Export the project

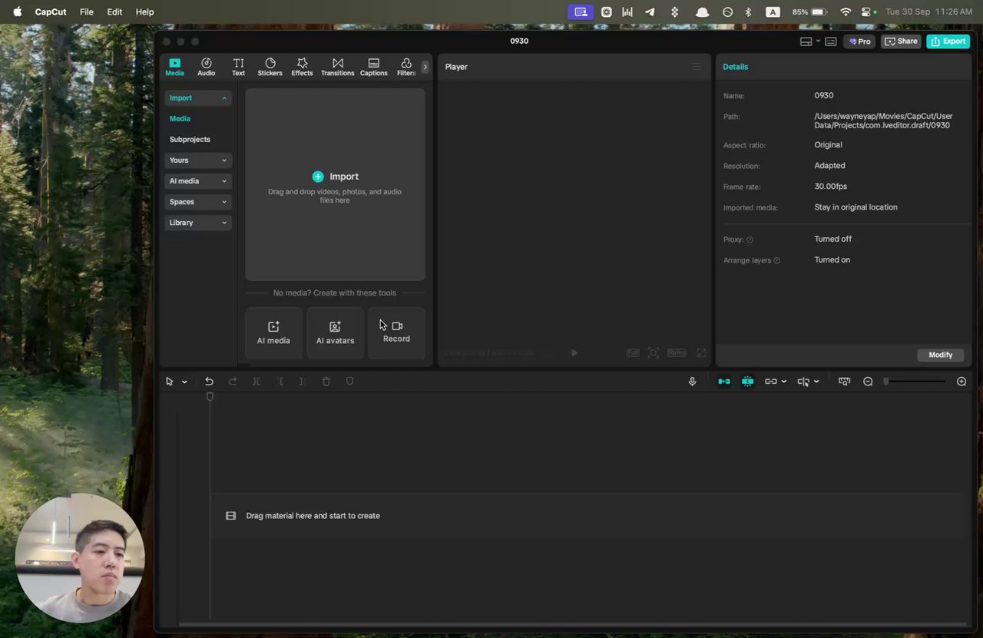[948, 41]
